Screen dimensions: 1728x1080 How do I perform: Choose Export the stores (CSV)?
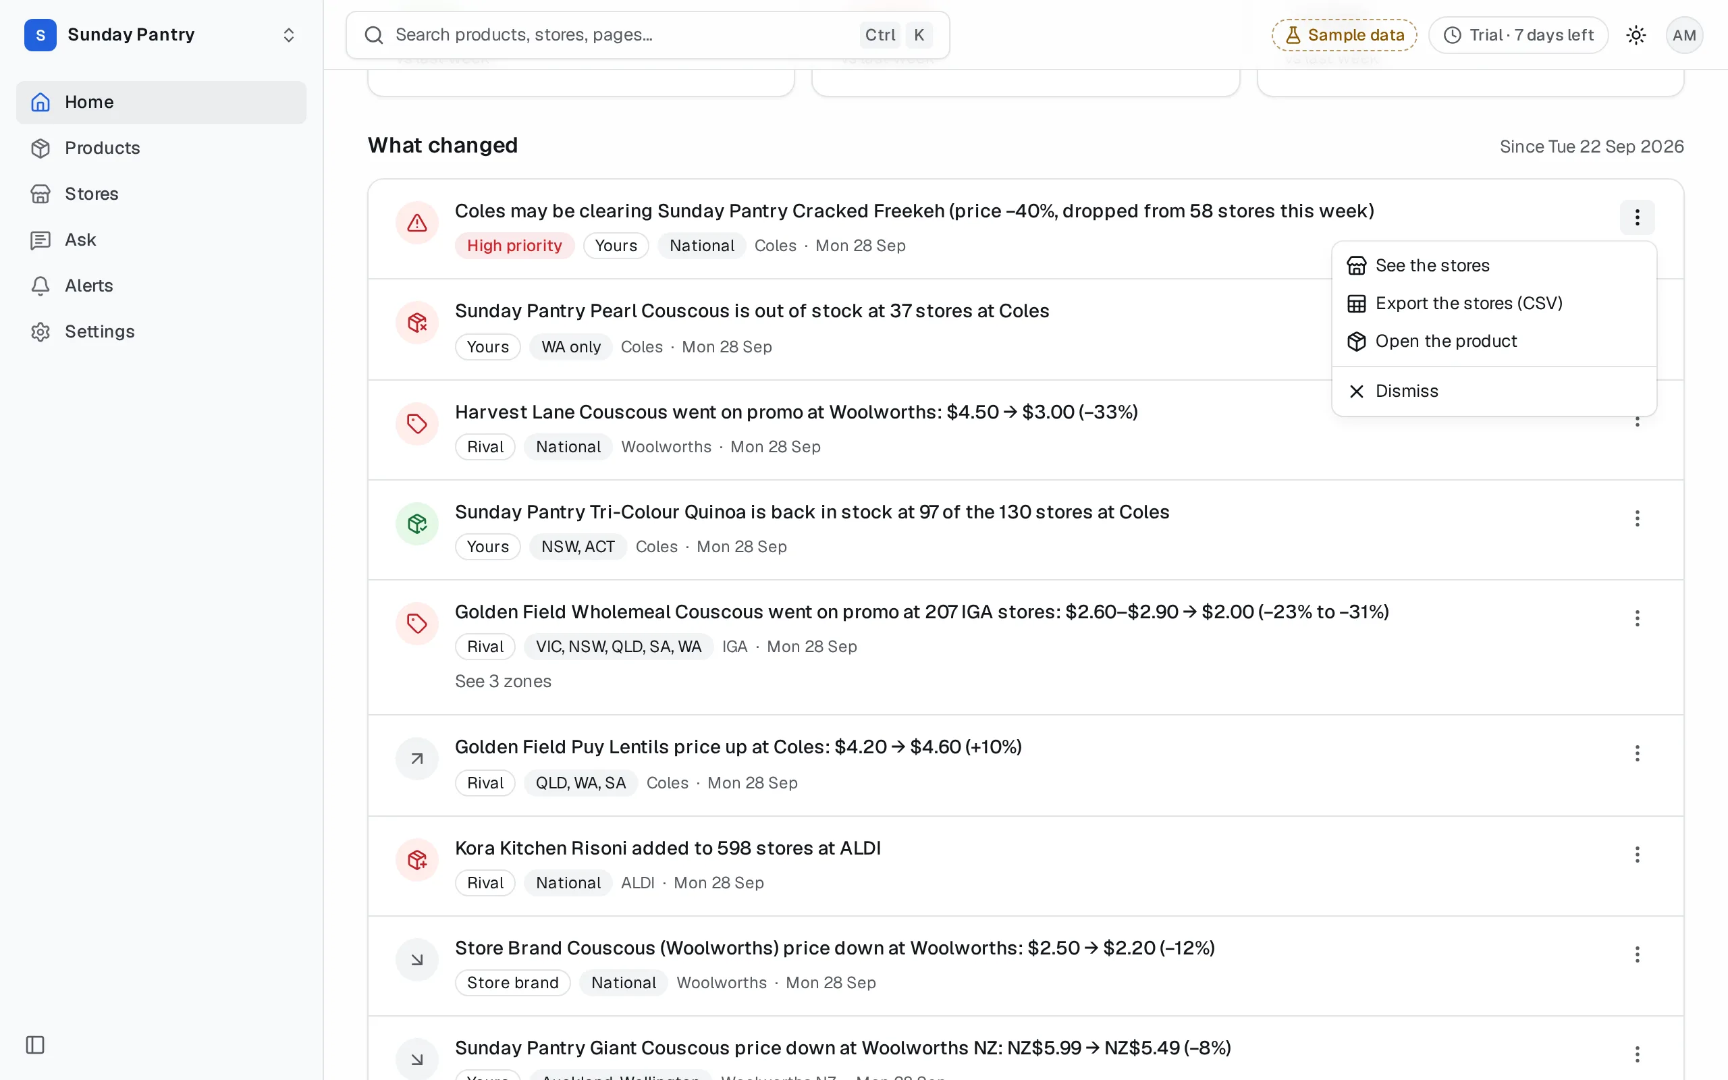(1494, 304)
